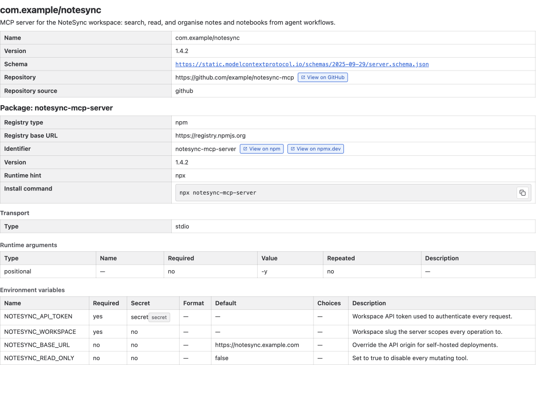Click the Runtime arguments section heading
The width and height of the screenshot is (554, 415).
pyautogui.click(x=29, y=245)
